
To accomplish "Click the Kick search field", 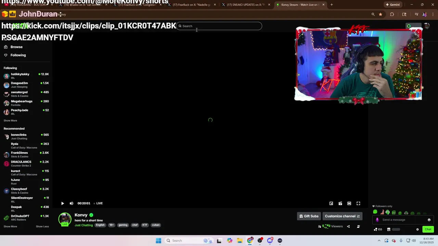I will [x=219, y=26].
